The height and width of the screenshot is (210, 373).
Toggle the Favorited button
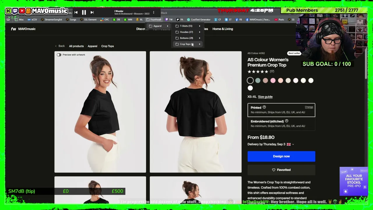pyautogui.click(x=281, y=170)
